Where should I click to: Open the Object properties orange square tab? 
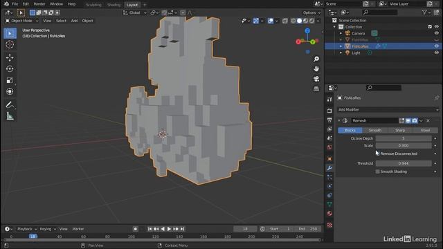tap(329, 159)
